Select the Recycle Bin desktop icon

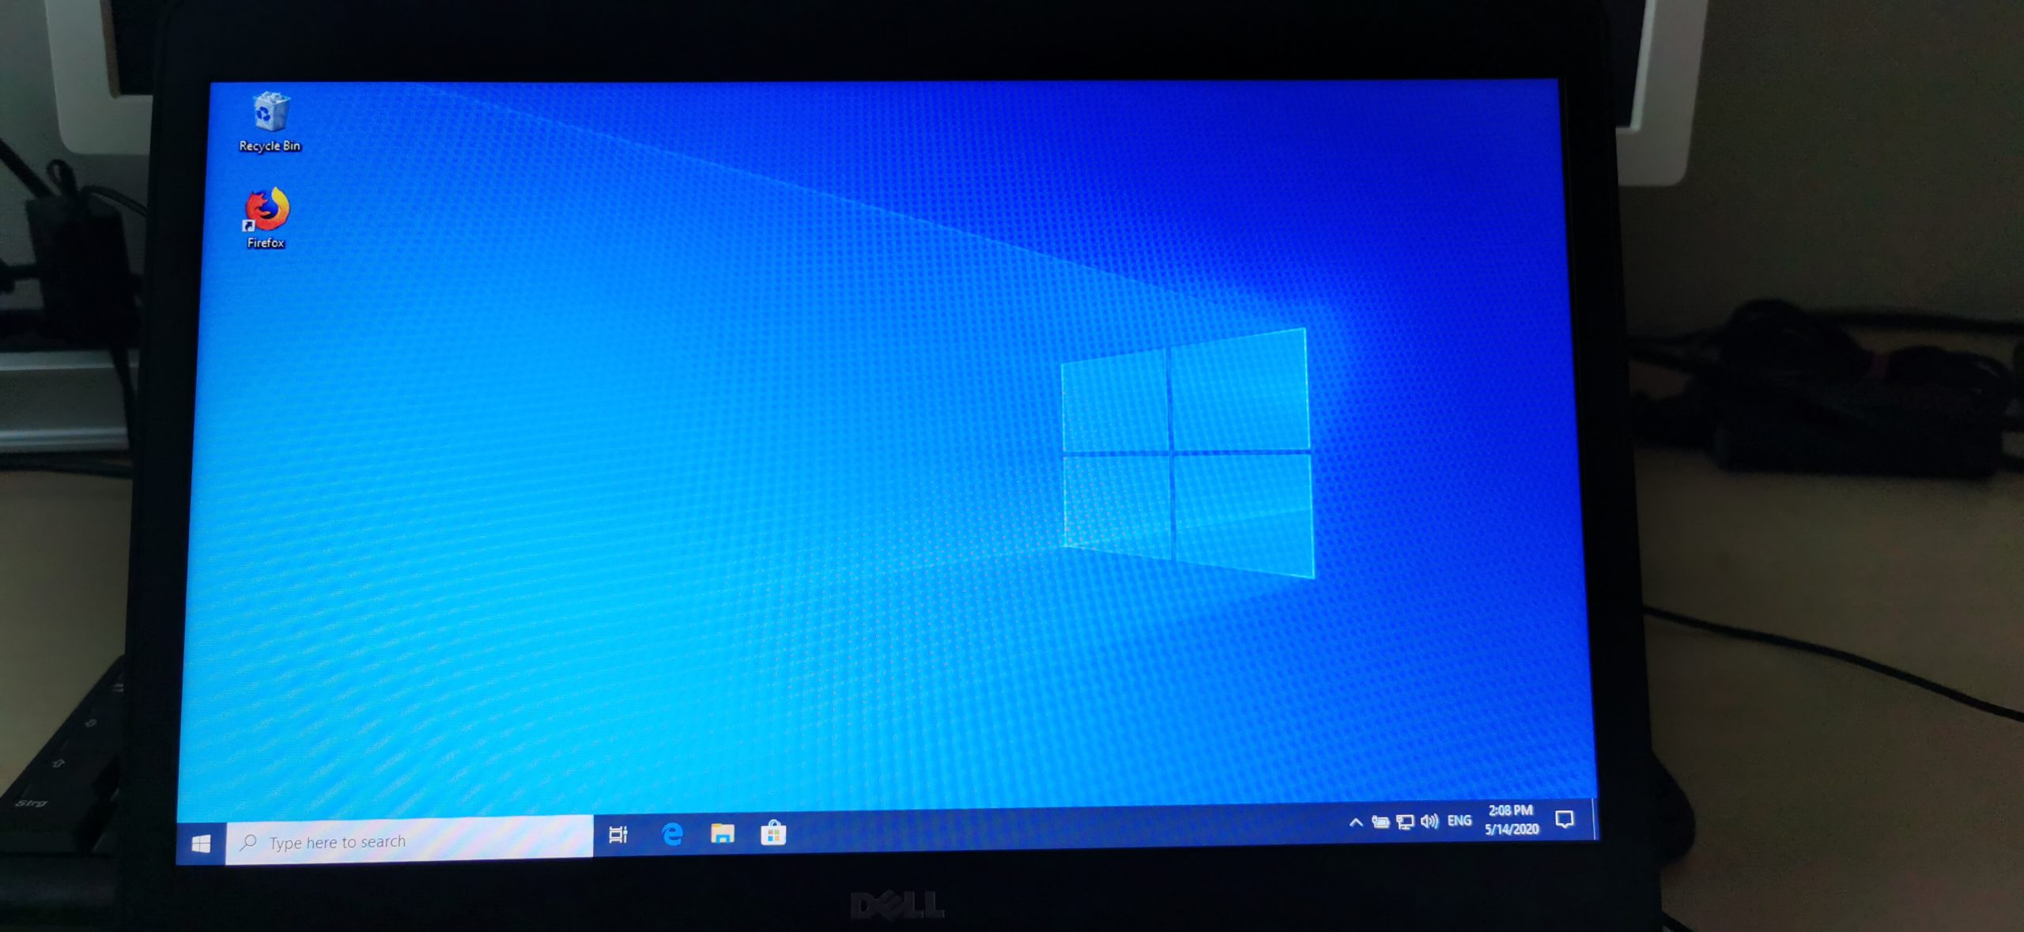pos(269,123)
